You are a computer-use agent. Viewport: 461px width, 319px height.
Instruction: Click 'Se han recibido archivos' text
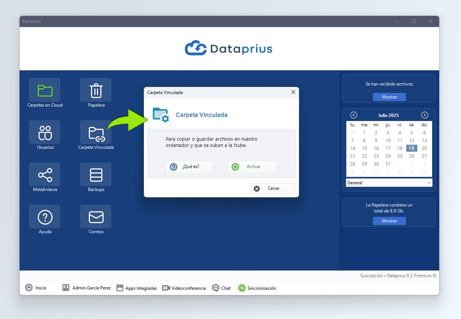point(389,84)
